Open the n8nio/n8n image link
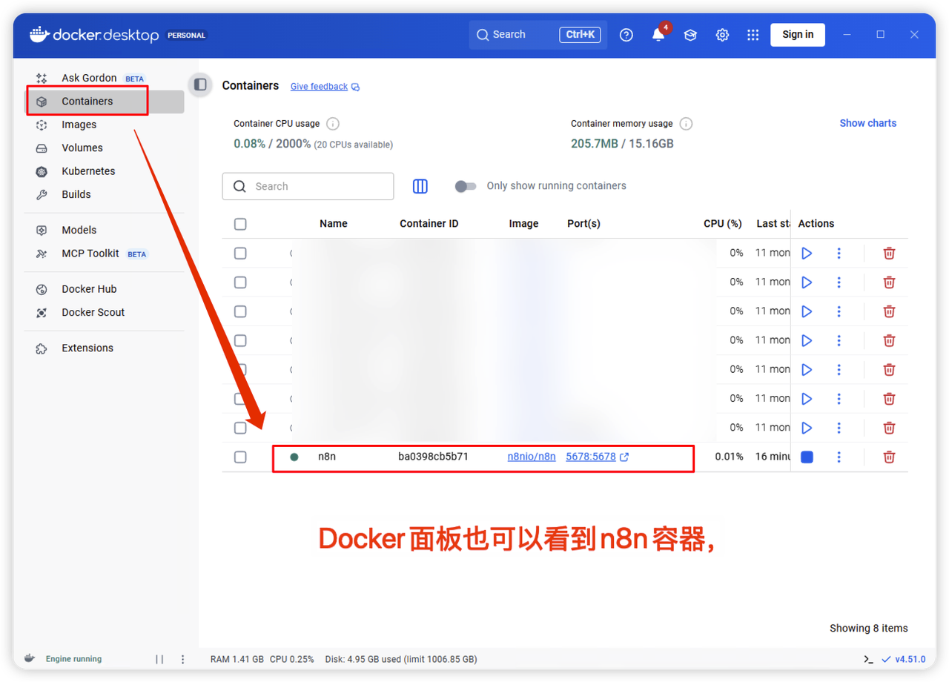The image size is (949, 682). click(532, 457)
